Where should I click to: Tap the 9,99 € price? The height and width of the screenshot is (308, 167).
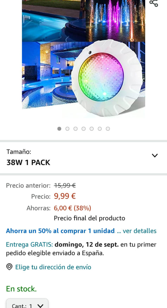(65, 196)
